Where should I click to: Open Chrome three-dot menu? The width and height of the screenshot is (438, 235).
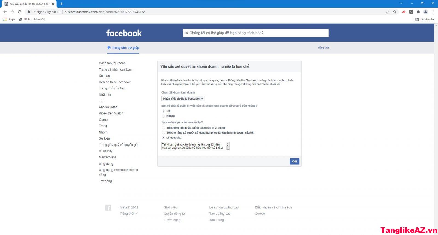(433, 12)
